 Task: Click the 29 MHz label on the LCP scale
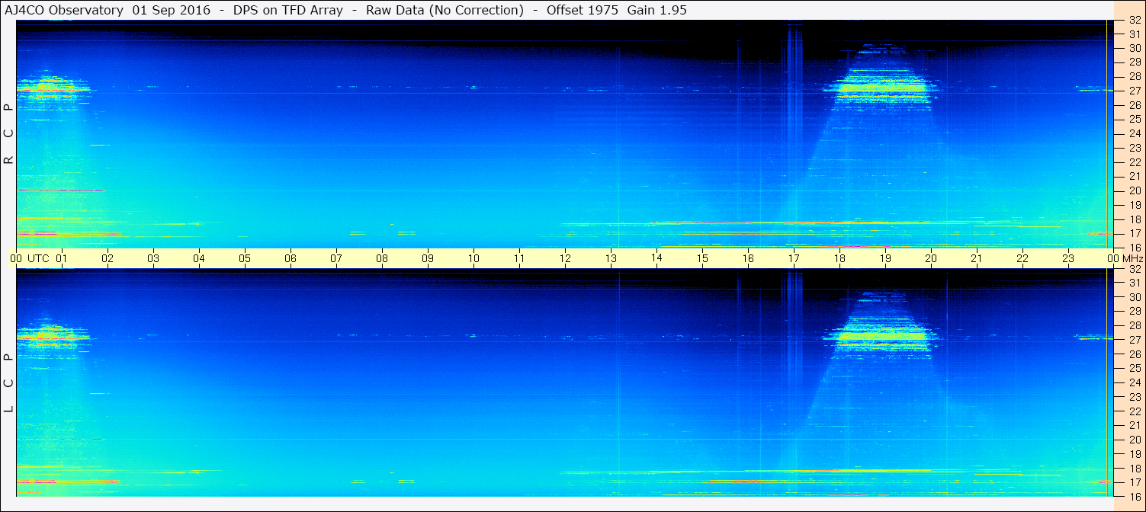coord(1135,312)
